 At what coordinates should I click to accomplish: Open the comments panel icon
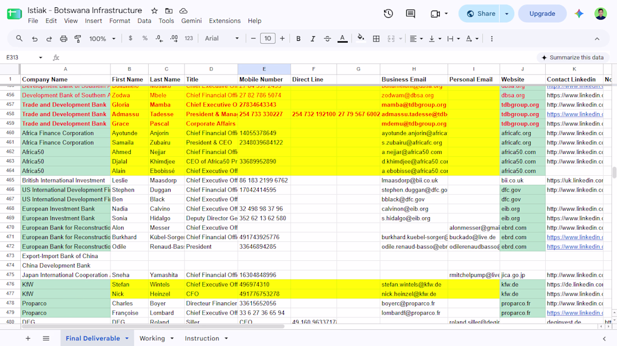point(411,14)
